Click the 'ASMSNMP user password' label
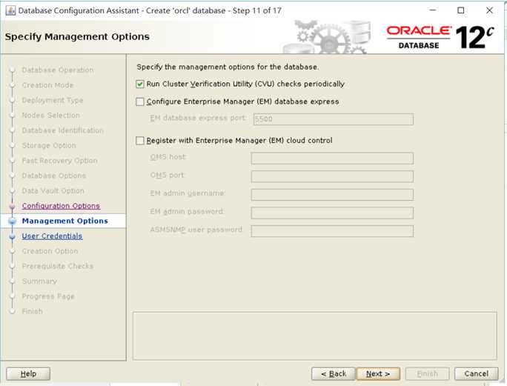507x386 pixels. pos(196,230)
